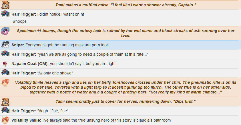Click Snipe's black-and-white pony avatar

click(x=5, y=45)
